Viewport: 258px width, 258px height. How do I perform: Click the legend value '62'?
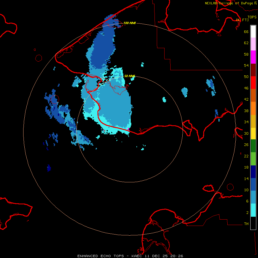pos(246,43)
